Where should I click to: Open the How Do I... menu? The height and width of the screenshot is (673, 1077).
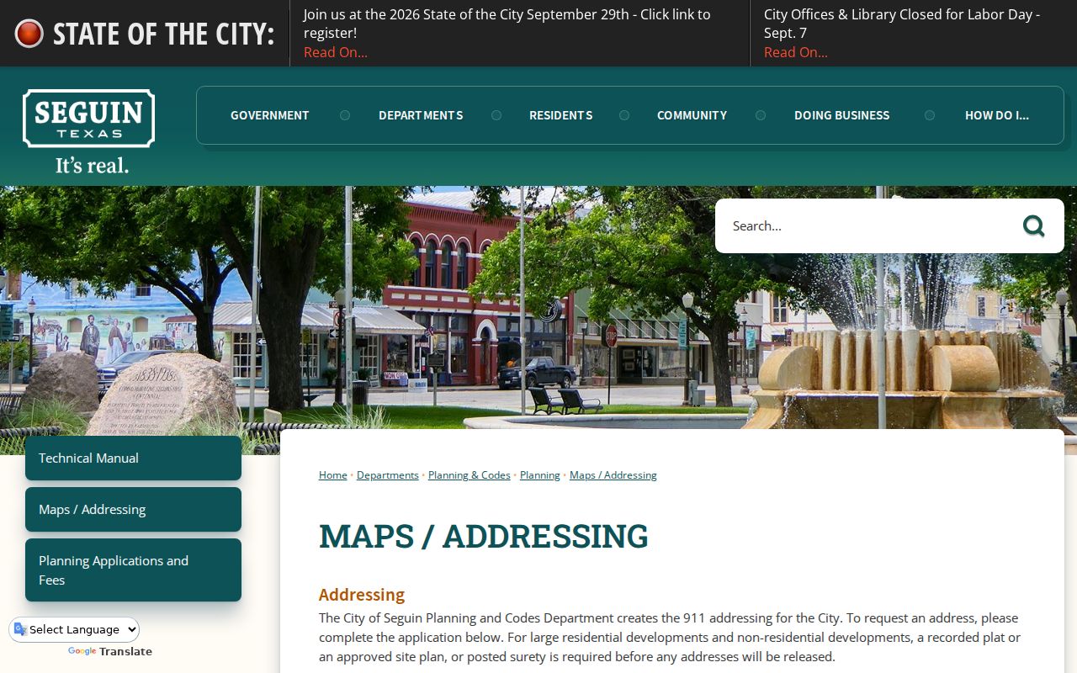997,115
